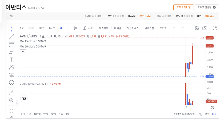Select the trend line drawing tool
Image resolution: width=224 pixels, height=122 pixels.
coord(11,36)
